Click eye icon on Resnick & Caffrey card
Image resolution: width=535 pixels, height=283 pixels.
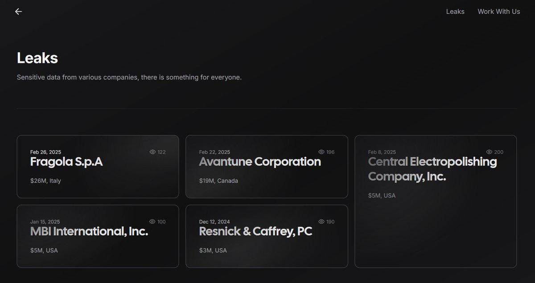pos(321,221)
